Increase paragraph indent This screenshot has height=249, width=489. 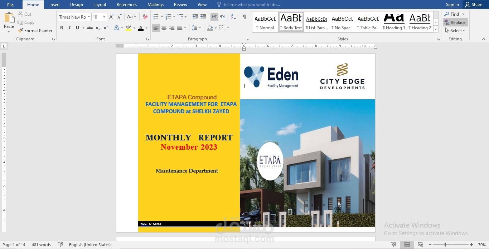[x=203, y=17]
